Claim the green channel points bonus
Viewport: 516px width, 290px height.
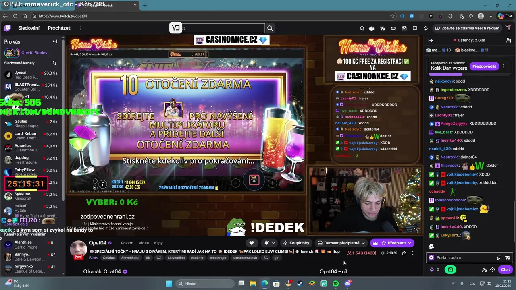[x=451, y=269]
